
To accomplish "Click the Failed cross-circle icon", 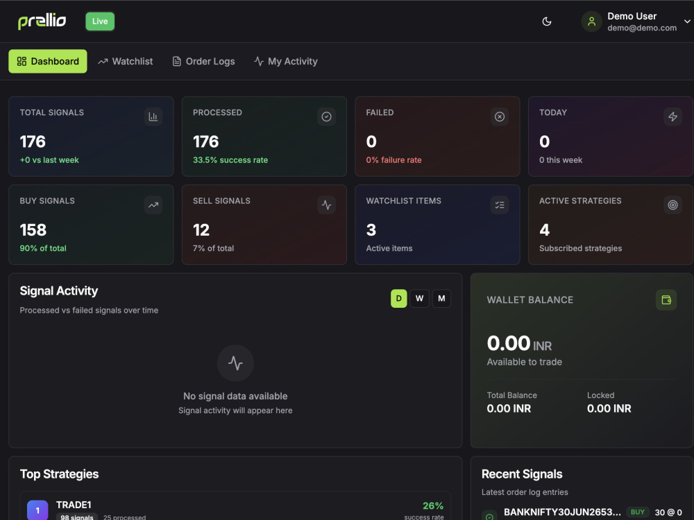I will pyautogui.click(x=499, y=116).
